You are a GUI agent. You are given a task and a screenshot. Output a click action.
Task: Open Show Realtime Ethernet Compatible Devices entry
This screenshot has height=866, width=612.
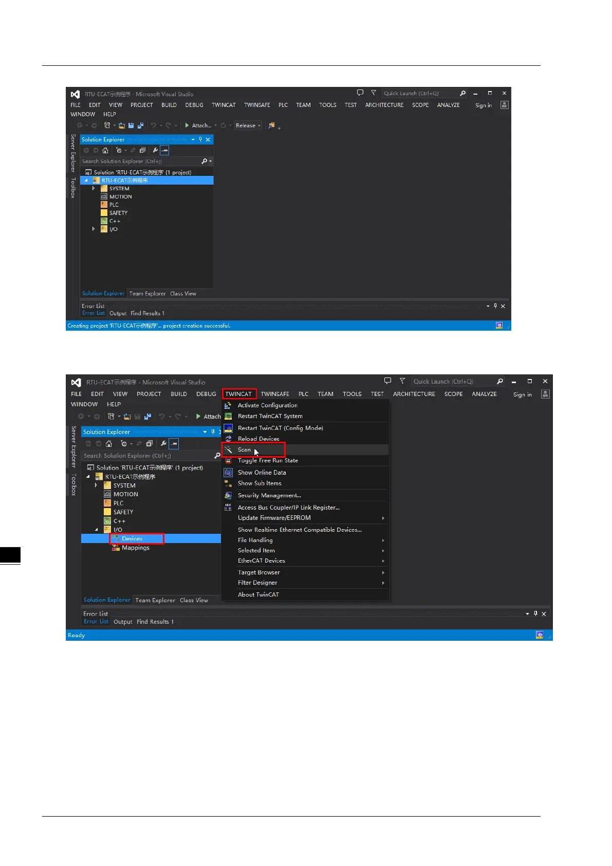pyautogui.click(x=300, y=530)
